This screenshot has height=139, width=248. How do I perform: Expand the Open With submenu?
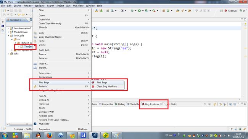pos(62,19)
